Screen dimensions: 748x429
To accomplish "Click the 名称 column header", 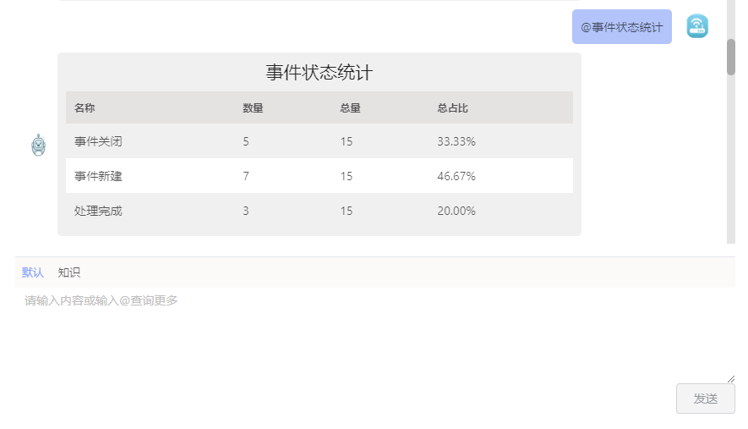I will click(85, 108).
